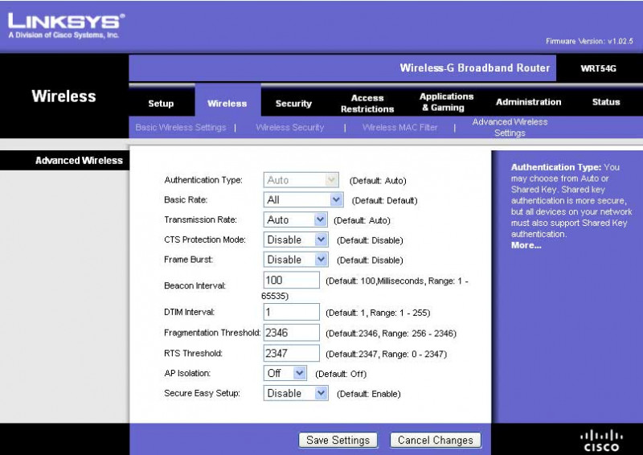Open Applications & Gaming tab
The width and height of the screenshot is (643, 455).
447,102
